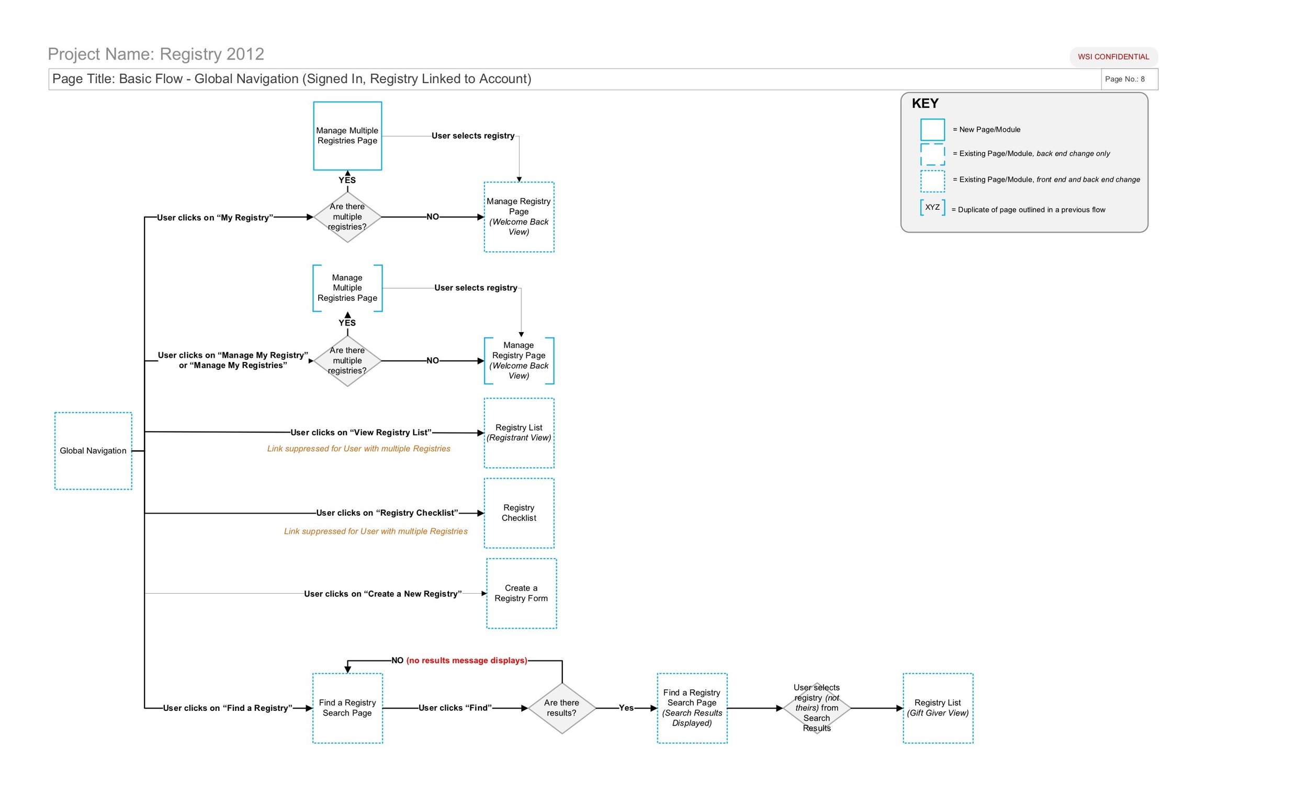Click the solid-border Manage Multiple Registries Page box
The width and height of the screenshot is (1308, 794).
click(x=347, y=136)
